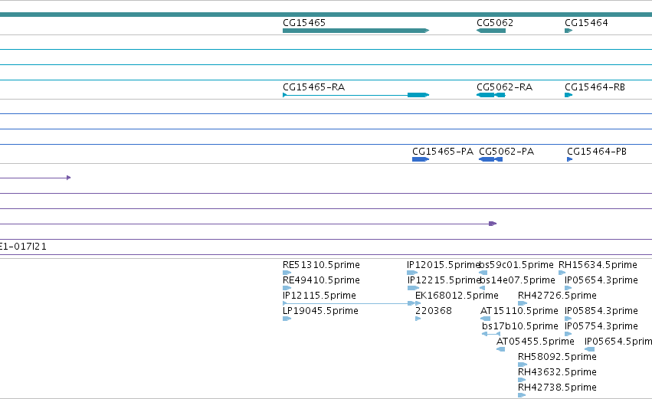Click the CG15464-PB coding arrow
This screenshot has height=399, width=652.
pyautogui.click(x=570, y=159)
